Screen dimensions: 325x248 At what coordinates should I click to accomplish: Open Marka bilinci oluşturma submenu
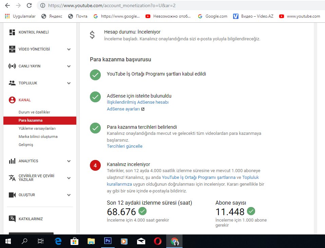point(38,137)
